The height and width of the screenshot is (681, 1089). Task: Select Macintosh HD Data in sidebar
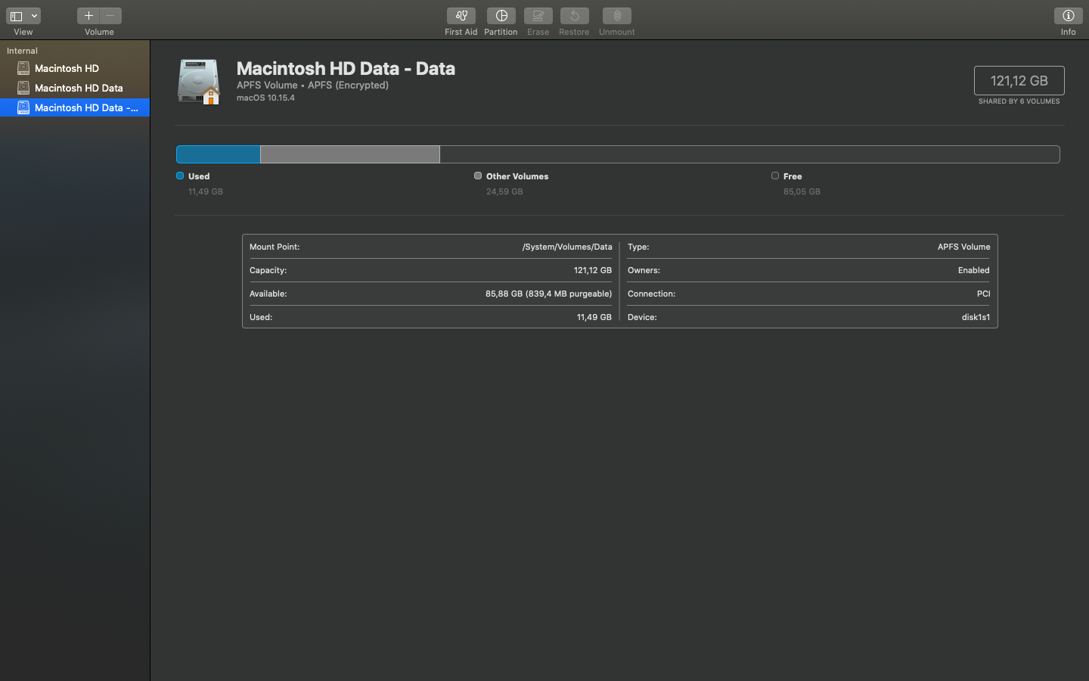75,88
